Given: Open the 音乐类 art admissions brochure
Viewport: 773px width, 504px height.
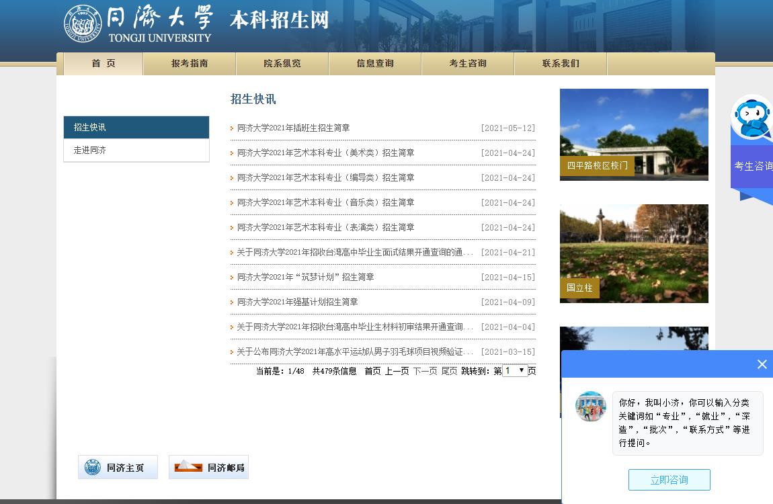Looking at the screenshot, I should (x=326, y=202).
